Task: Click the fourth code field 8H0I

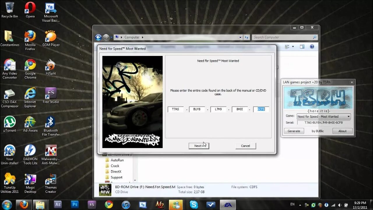Action: point(240,109)
